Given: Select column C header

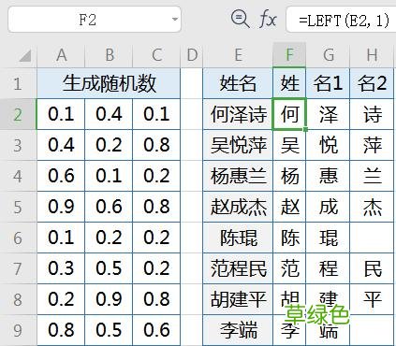Looking at the screenshot, I should tap(156, 55).
